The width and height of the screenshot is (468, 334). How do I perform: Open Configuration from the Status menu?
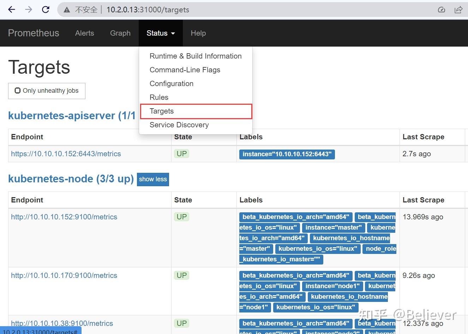(x=172, y=84)
